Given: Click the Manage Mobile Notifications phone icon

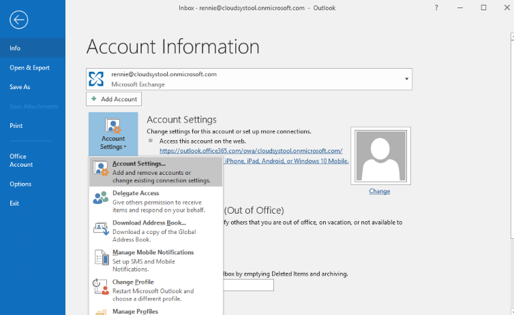Looking at the screenshot, I should coord(102,257).
